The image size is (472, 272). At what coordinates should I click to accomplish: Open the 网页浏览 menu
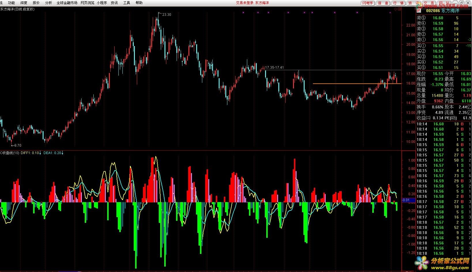tap(87, 3)
